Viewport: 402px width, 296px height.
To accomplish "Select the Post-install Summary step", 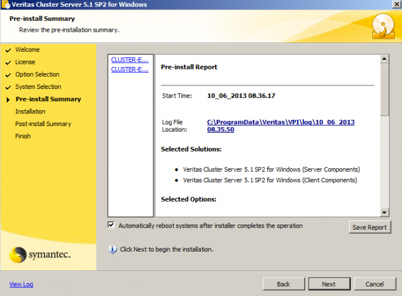I will click(x=43, y=124).
